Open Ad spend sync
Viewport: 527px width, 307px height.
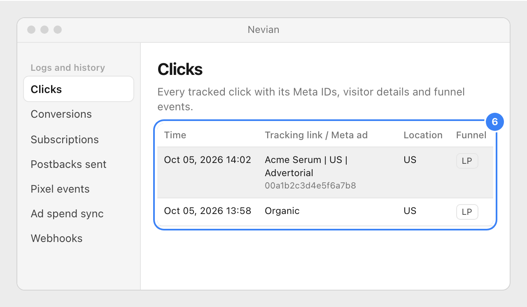[67, 214]
